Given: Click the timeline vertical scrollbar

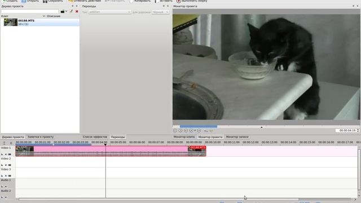Looking at the screenshot, I should (359, 170).
